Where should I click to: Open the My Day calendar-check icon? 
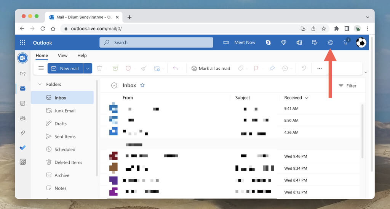tap(314, 42)
